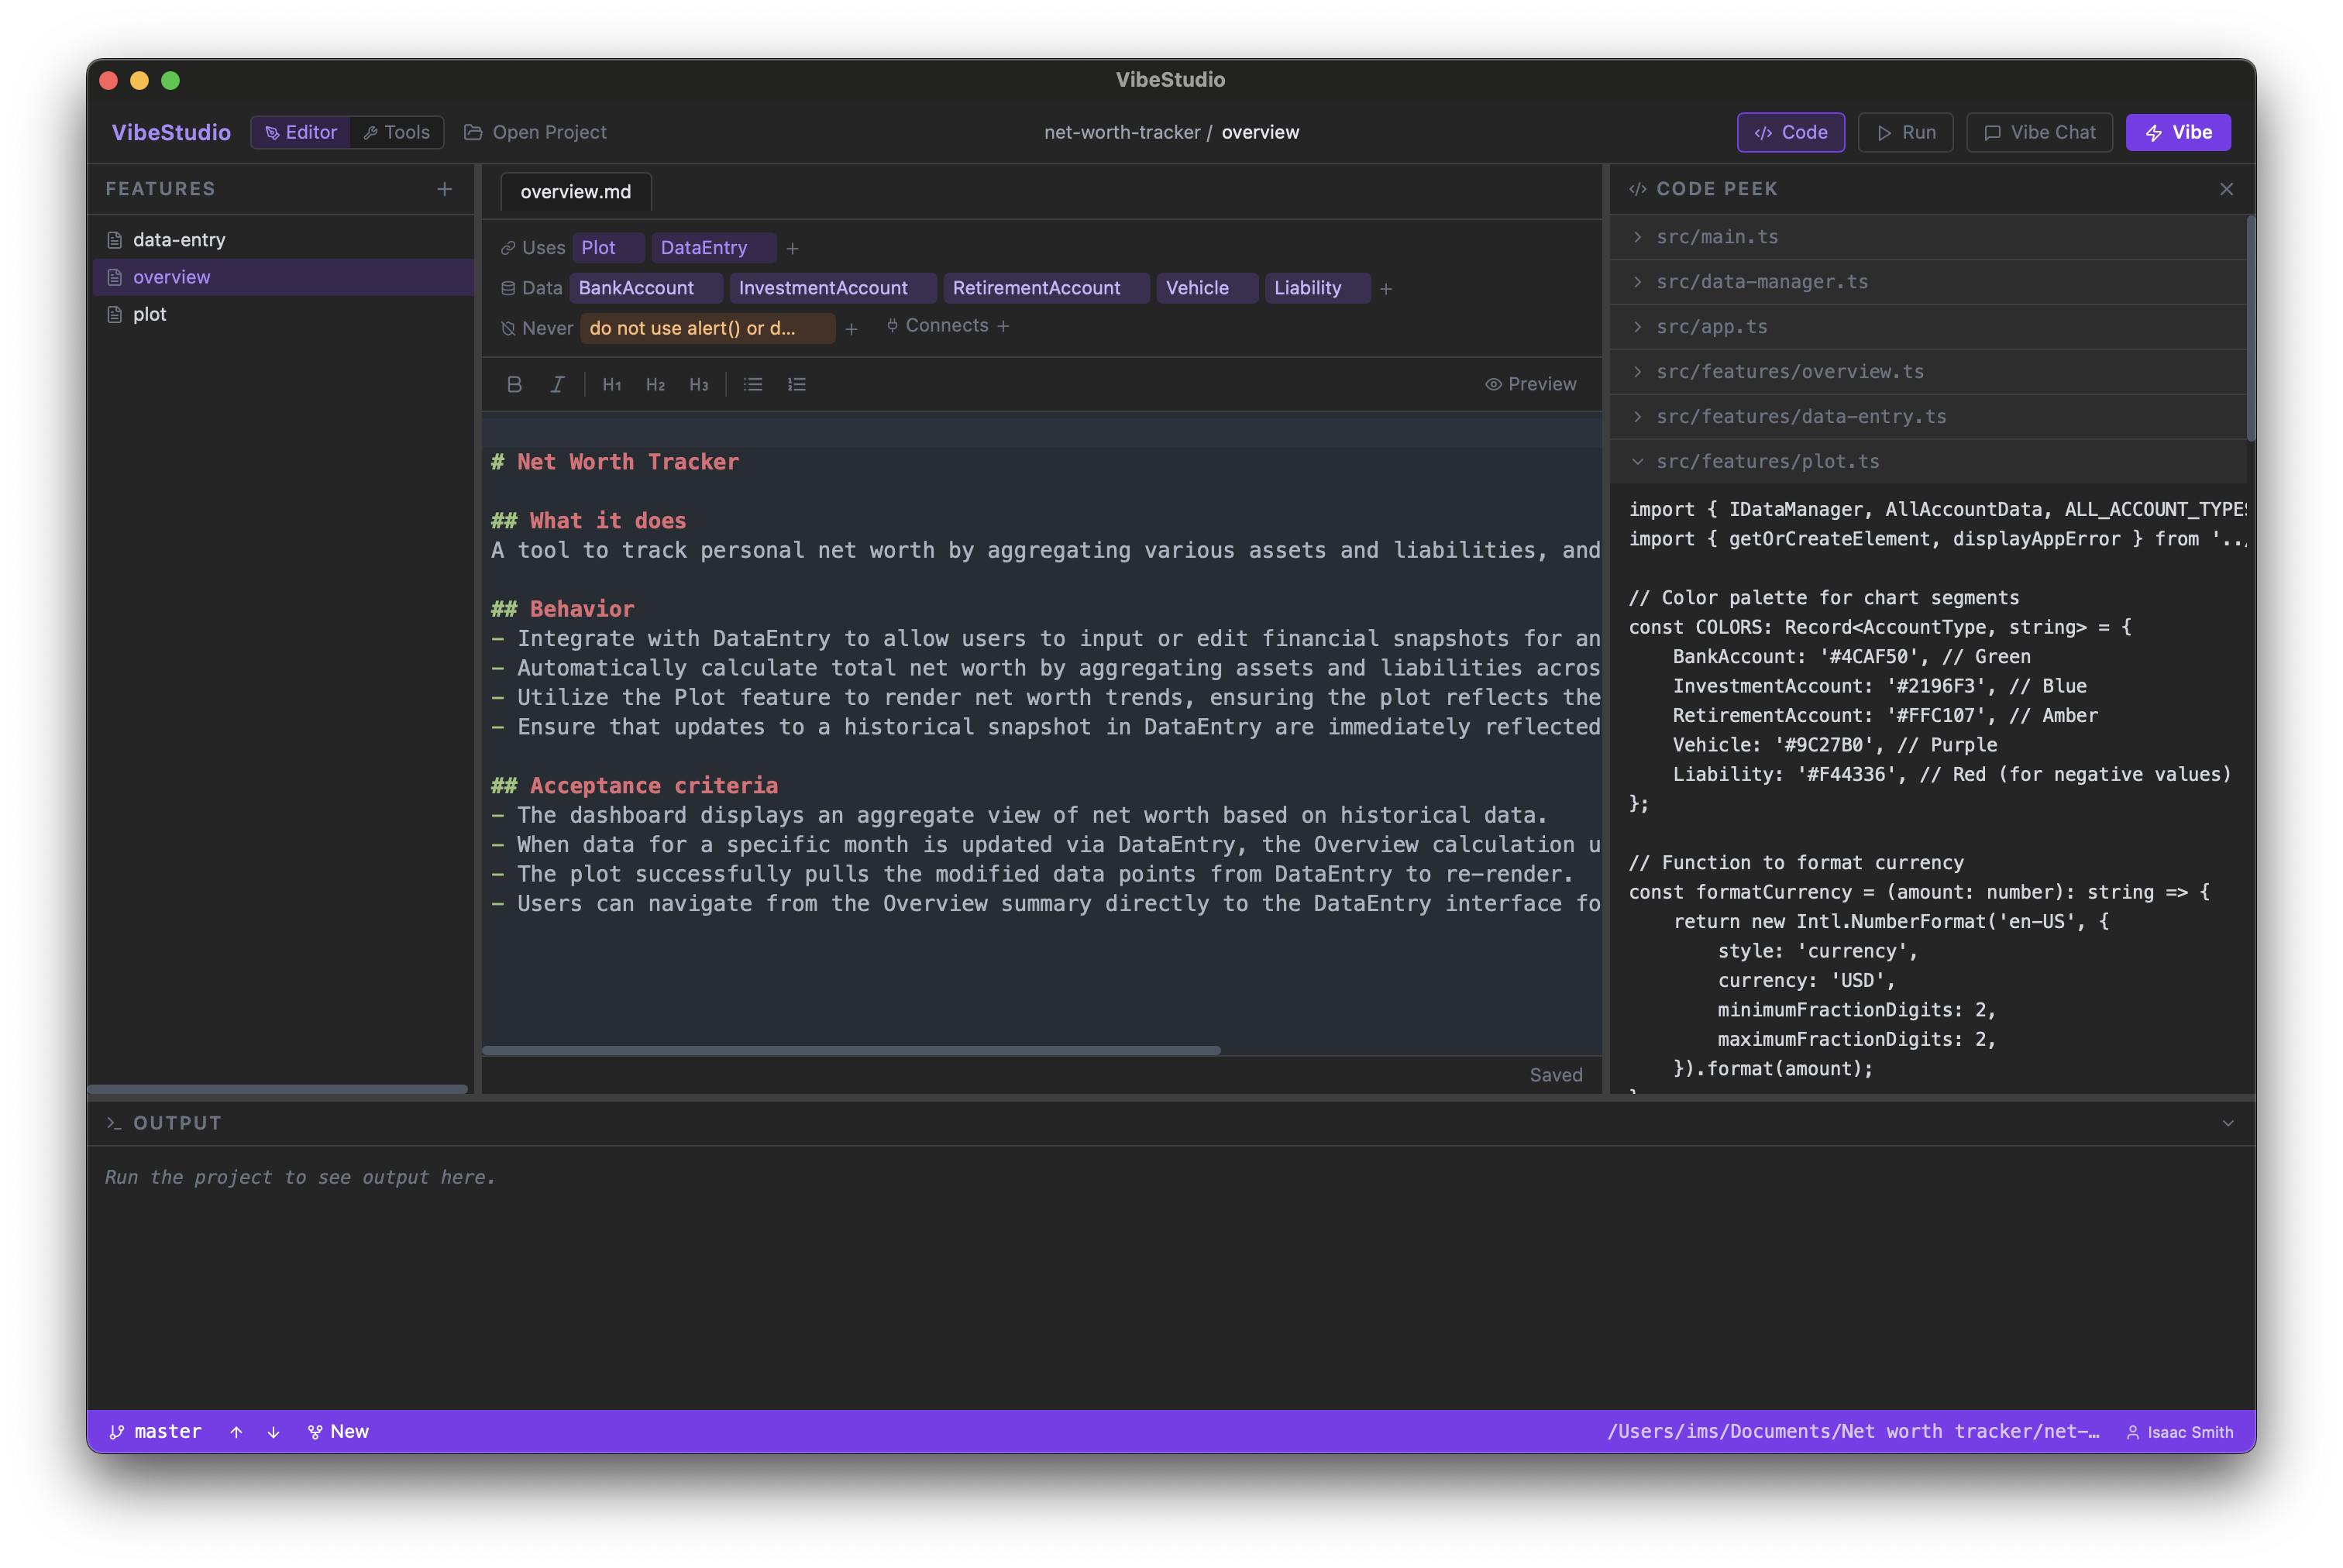Collapse the Output panel chevron
Screen dimensions: 2343x1568
[2228, 1123]
